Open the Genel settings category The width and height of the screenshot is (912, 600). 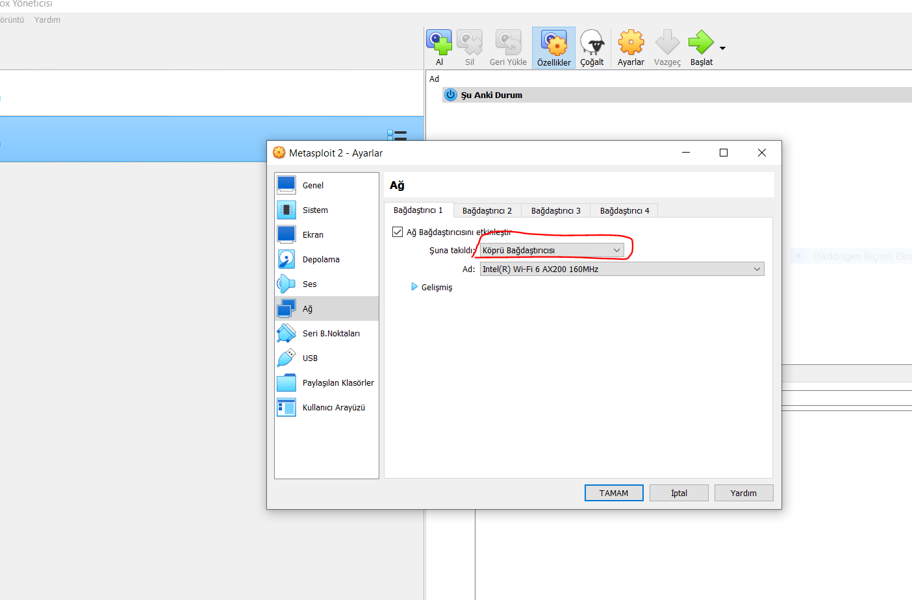tap(327, 185)
